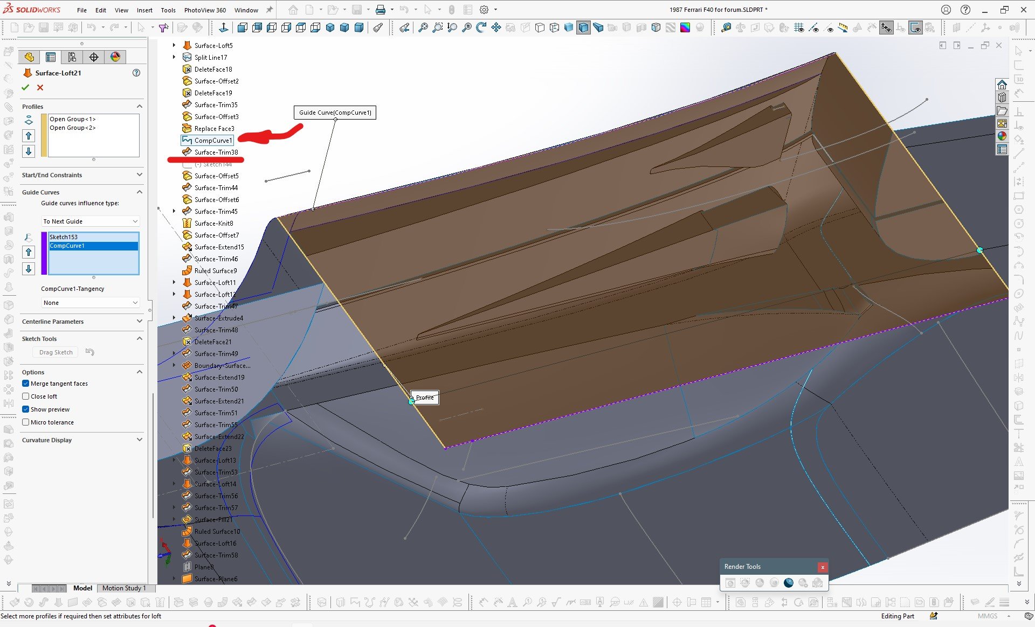
Task: Open the CompCurve1-Tangency dropdown set to None
Action: pos(91,303)
